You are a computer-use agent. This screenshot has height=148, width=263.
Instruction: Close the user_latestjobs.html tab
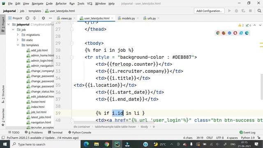[x=112, y=18]
